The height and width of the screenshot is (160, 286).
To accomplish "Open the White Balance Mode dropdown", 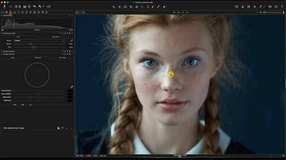I will pos(39,40).
